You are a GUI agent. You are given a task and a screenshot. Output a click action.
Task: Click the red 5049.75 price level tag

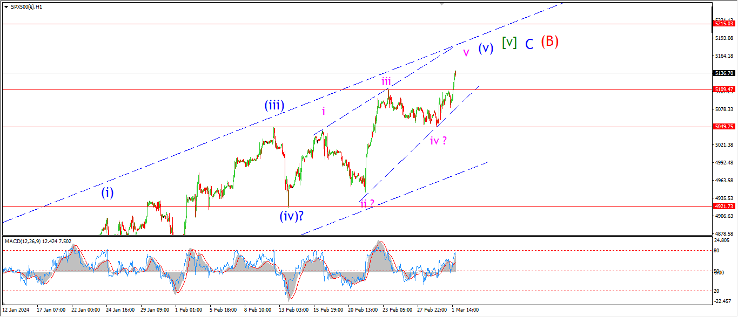[723, 127]
